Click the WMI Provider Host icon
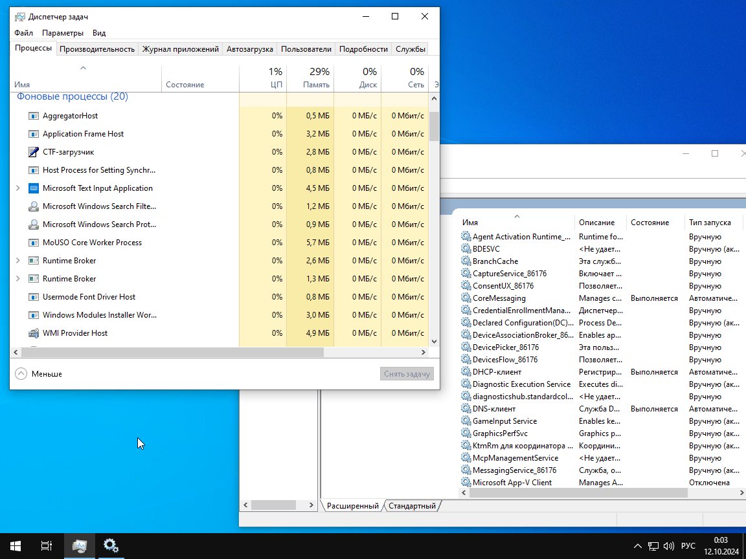The height and width of the screenshot is (559, 746). pyautogui.click(x=33, y=333)
